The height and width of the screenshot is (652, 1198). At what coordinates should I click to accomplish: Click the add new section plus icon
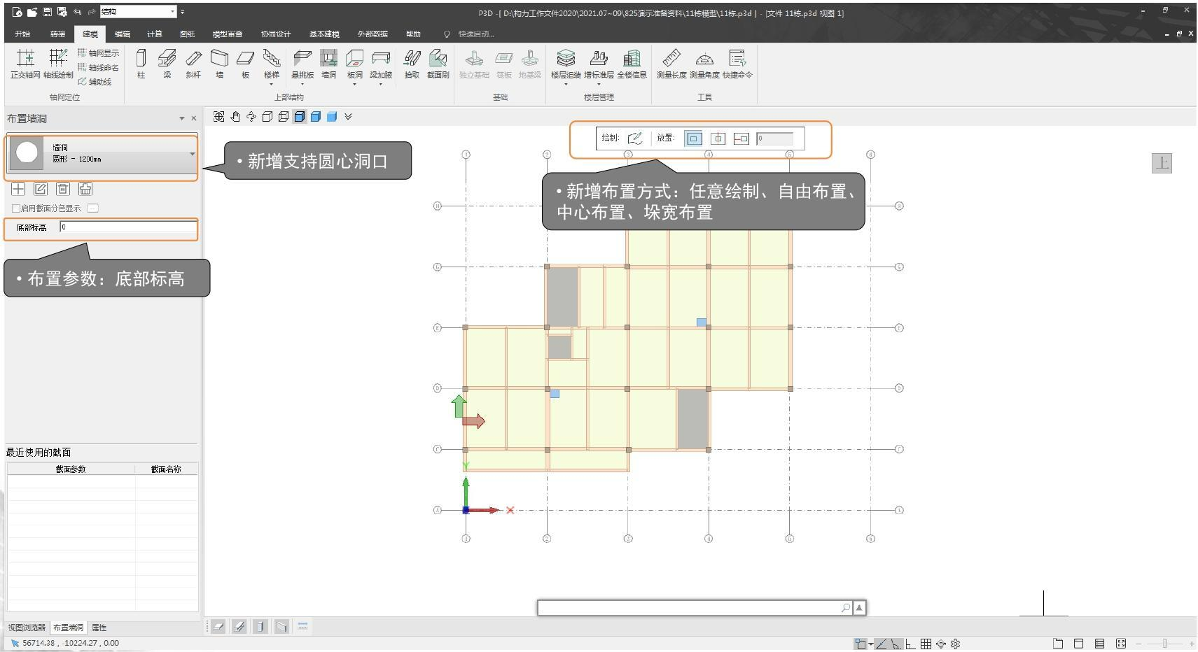pyautogui.click(x=18, y=189)
